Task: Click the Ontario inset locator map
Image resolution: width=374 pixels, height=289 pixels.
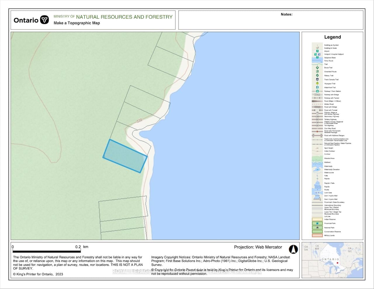Action: [332, 260]
